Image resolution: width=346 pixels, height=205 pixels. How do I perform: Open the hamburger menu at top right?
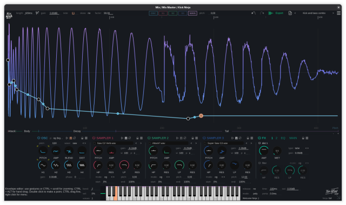(x=339, y=13)
